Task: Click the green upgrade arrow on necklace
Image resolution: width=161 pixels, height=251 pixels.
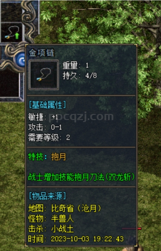Action: point(17,36)
